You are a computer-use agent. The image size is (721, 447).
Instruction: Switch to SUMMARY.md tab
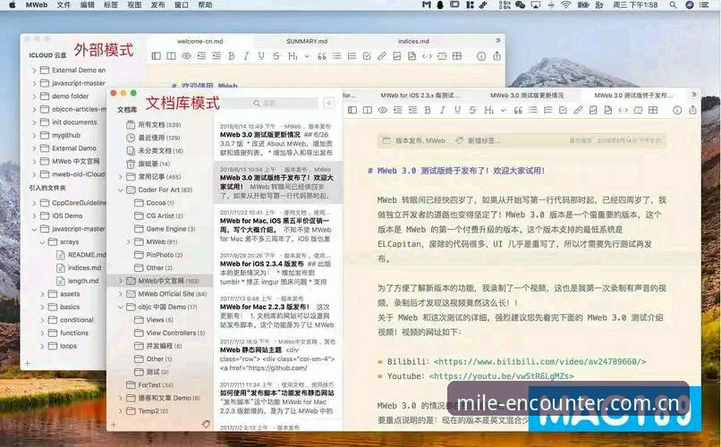point(307,41)
